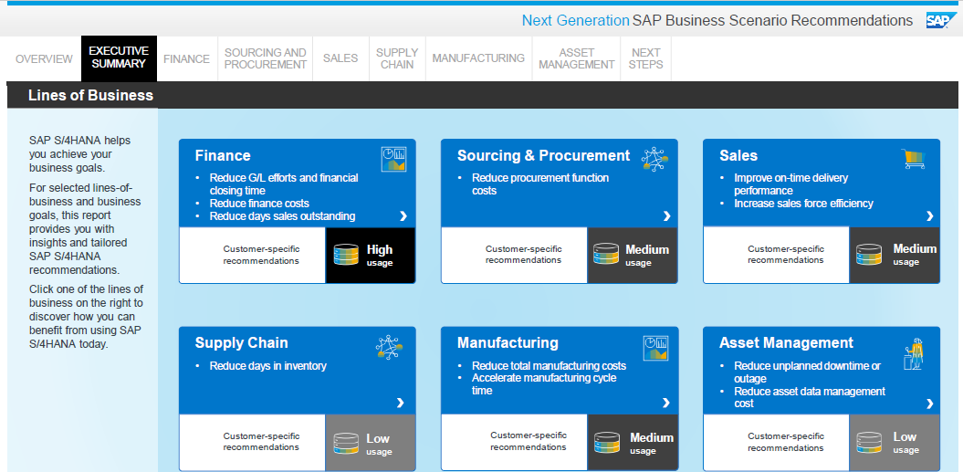The width and height of the screenshot is (963, 472).
Task: Click the Finance dashboard chart icon
Action: (x=393, y=159)
